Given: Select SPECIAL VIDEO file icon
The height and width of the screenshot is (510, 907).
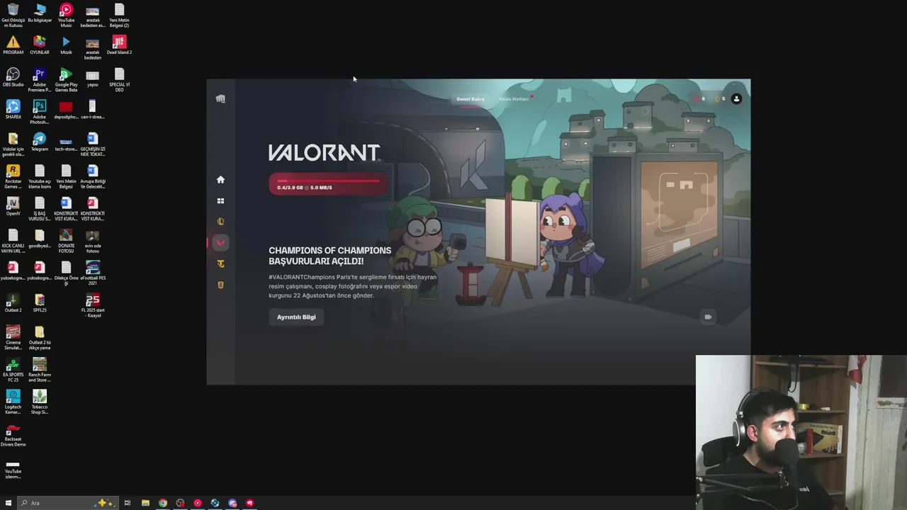Looking at the screenshot, I should click(119, 80).
